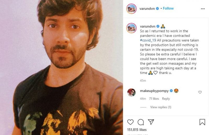Reply to makeupbypompy's comment
This screenshot has width=209, height=135.
point(166,99)
